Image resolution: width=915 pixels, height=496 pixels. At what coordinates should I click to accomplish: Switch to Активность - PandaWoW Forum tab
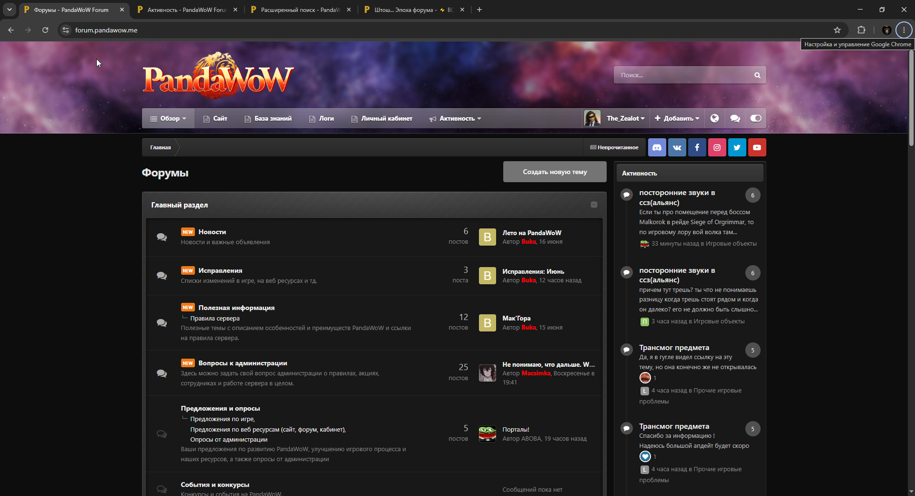pyautogui.click(x=187, y=10)
